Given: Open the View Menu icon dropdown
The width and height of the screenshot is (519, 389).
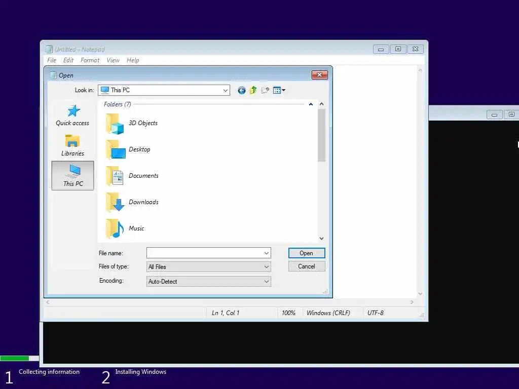Looking at the screenshot, I should click(x=279, y=90).
